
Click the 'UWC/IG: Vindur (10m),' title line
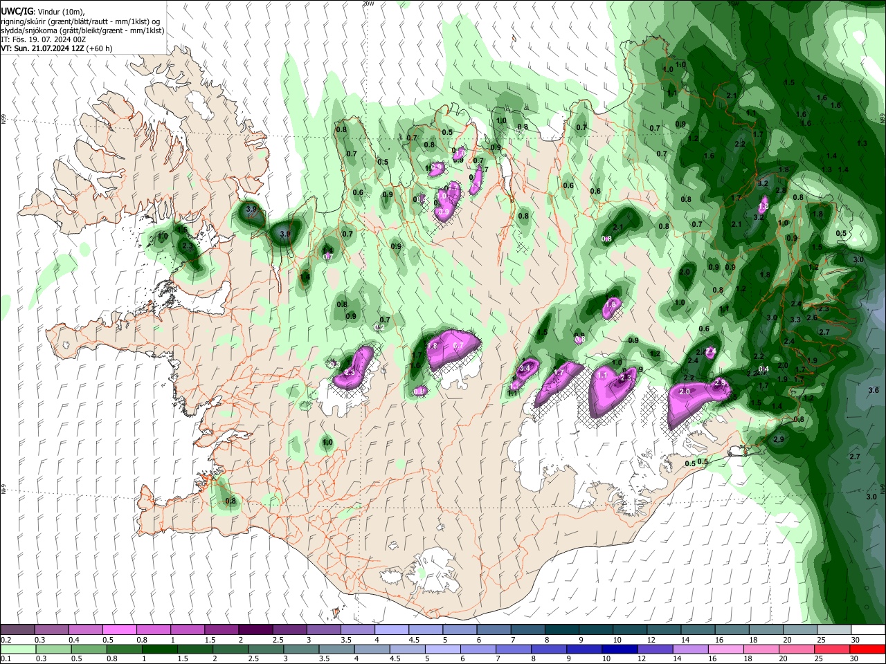[x=42, y=12]
